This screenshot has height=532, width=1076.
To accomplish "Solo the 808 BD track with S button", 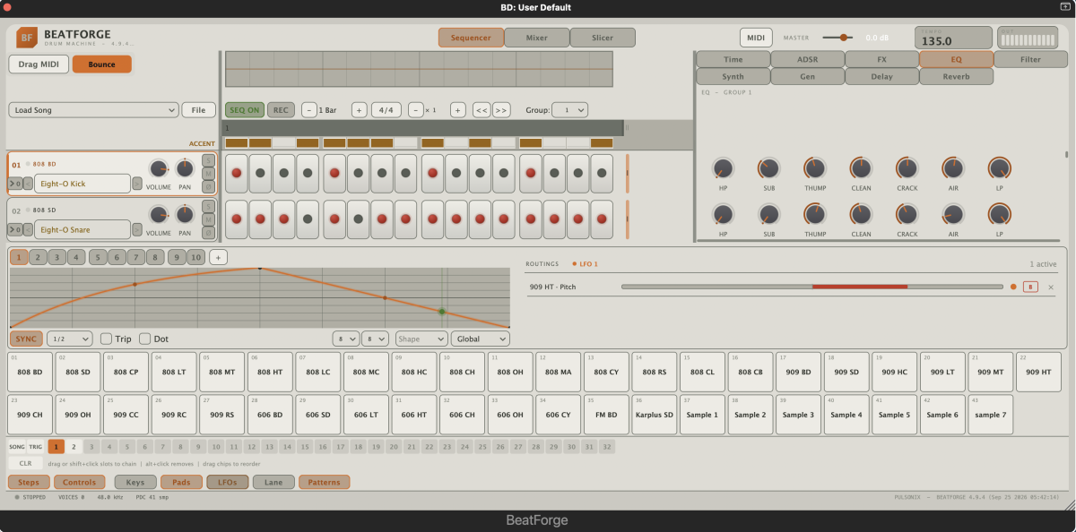I will pyautogui.click(x=208, y=160).
